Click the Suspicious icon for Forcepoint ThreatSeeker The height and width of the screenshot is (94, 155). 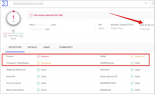click(38, 63)
